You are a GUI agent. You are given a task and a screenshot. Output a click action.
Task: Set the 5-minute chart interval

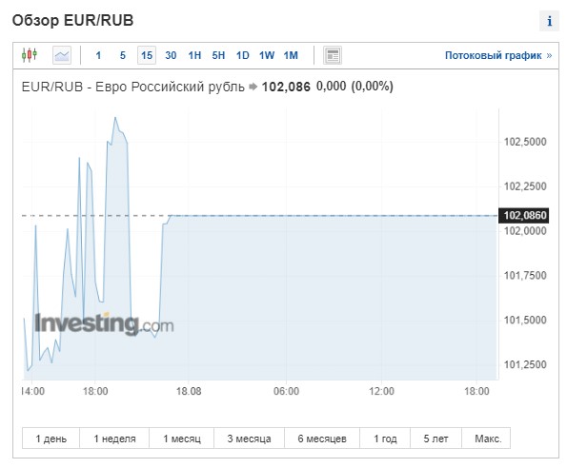123,55
